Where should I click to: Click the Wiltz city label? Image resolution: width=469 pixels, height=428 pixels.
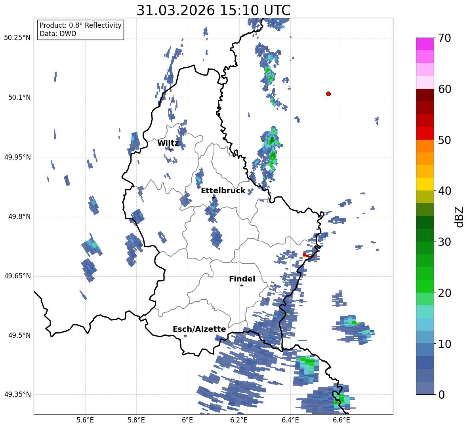[168, 143]
